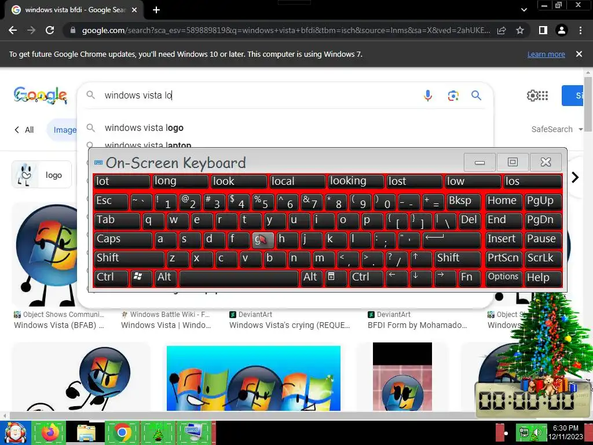Tap the PrtScn key on keyboard

(x=504, y=258)
